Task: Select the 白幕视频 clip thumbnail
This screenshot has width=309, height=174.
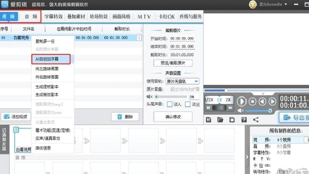Action: coord(23,141)
